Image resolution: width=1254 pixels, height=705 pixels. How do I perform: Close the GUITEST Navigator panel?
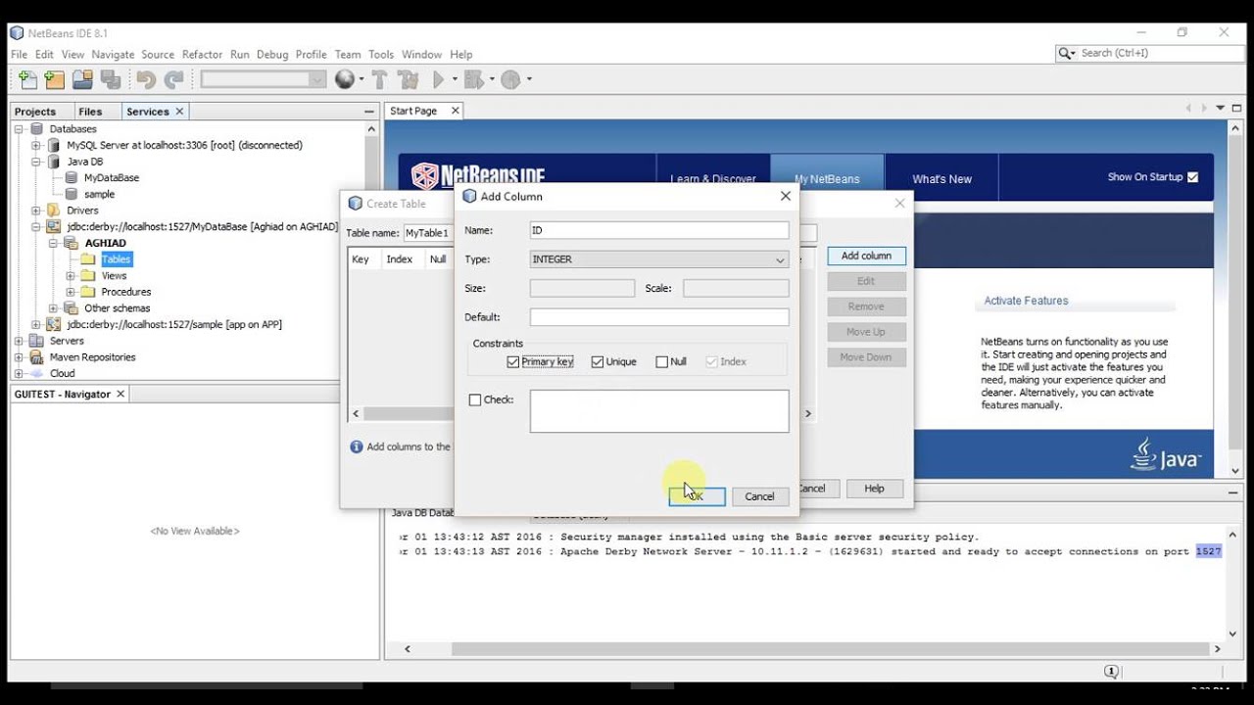point(121,394)
